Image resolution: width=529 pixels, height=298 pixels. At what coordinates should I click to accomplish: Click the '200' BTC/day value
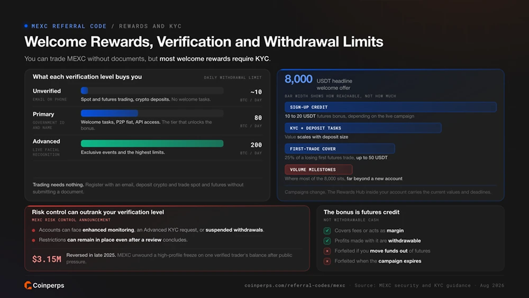(x=256, y=145)
